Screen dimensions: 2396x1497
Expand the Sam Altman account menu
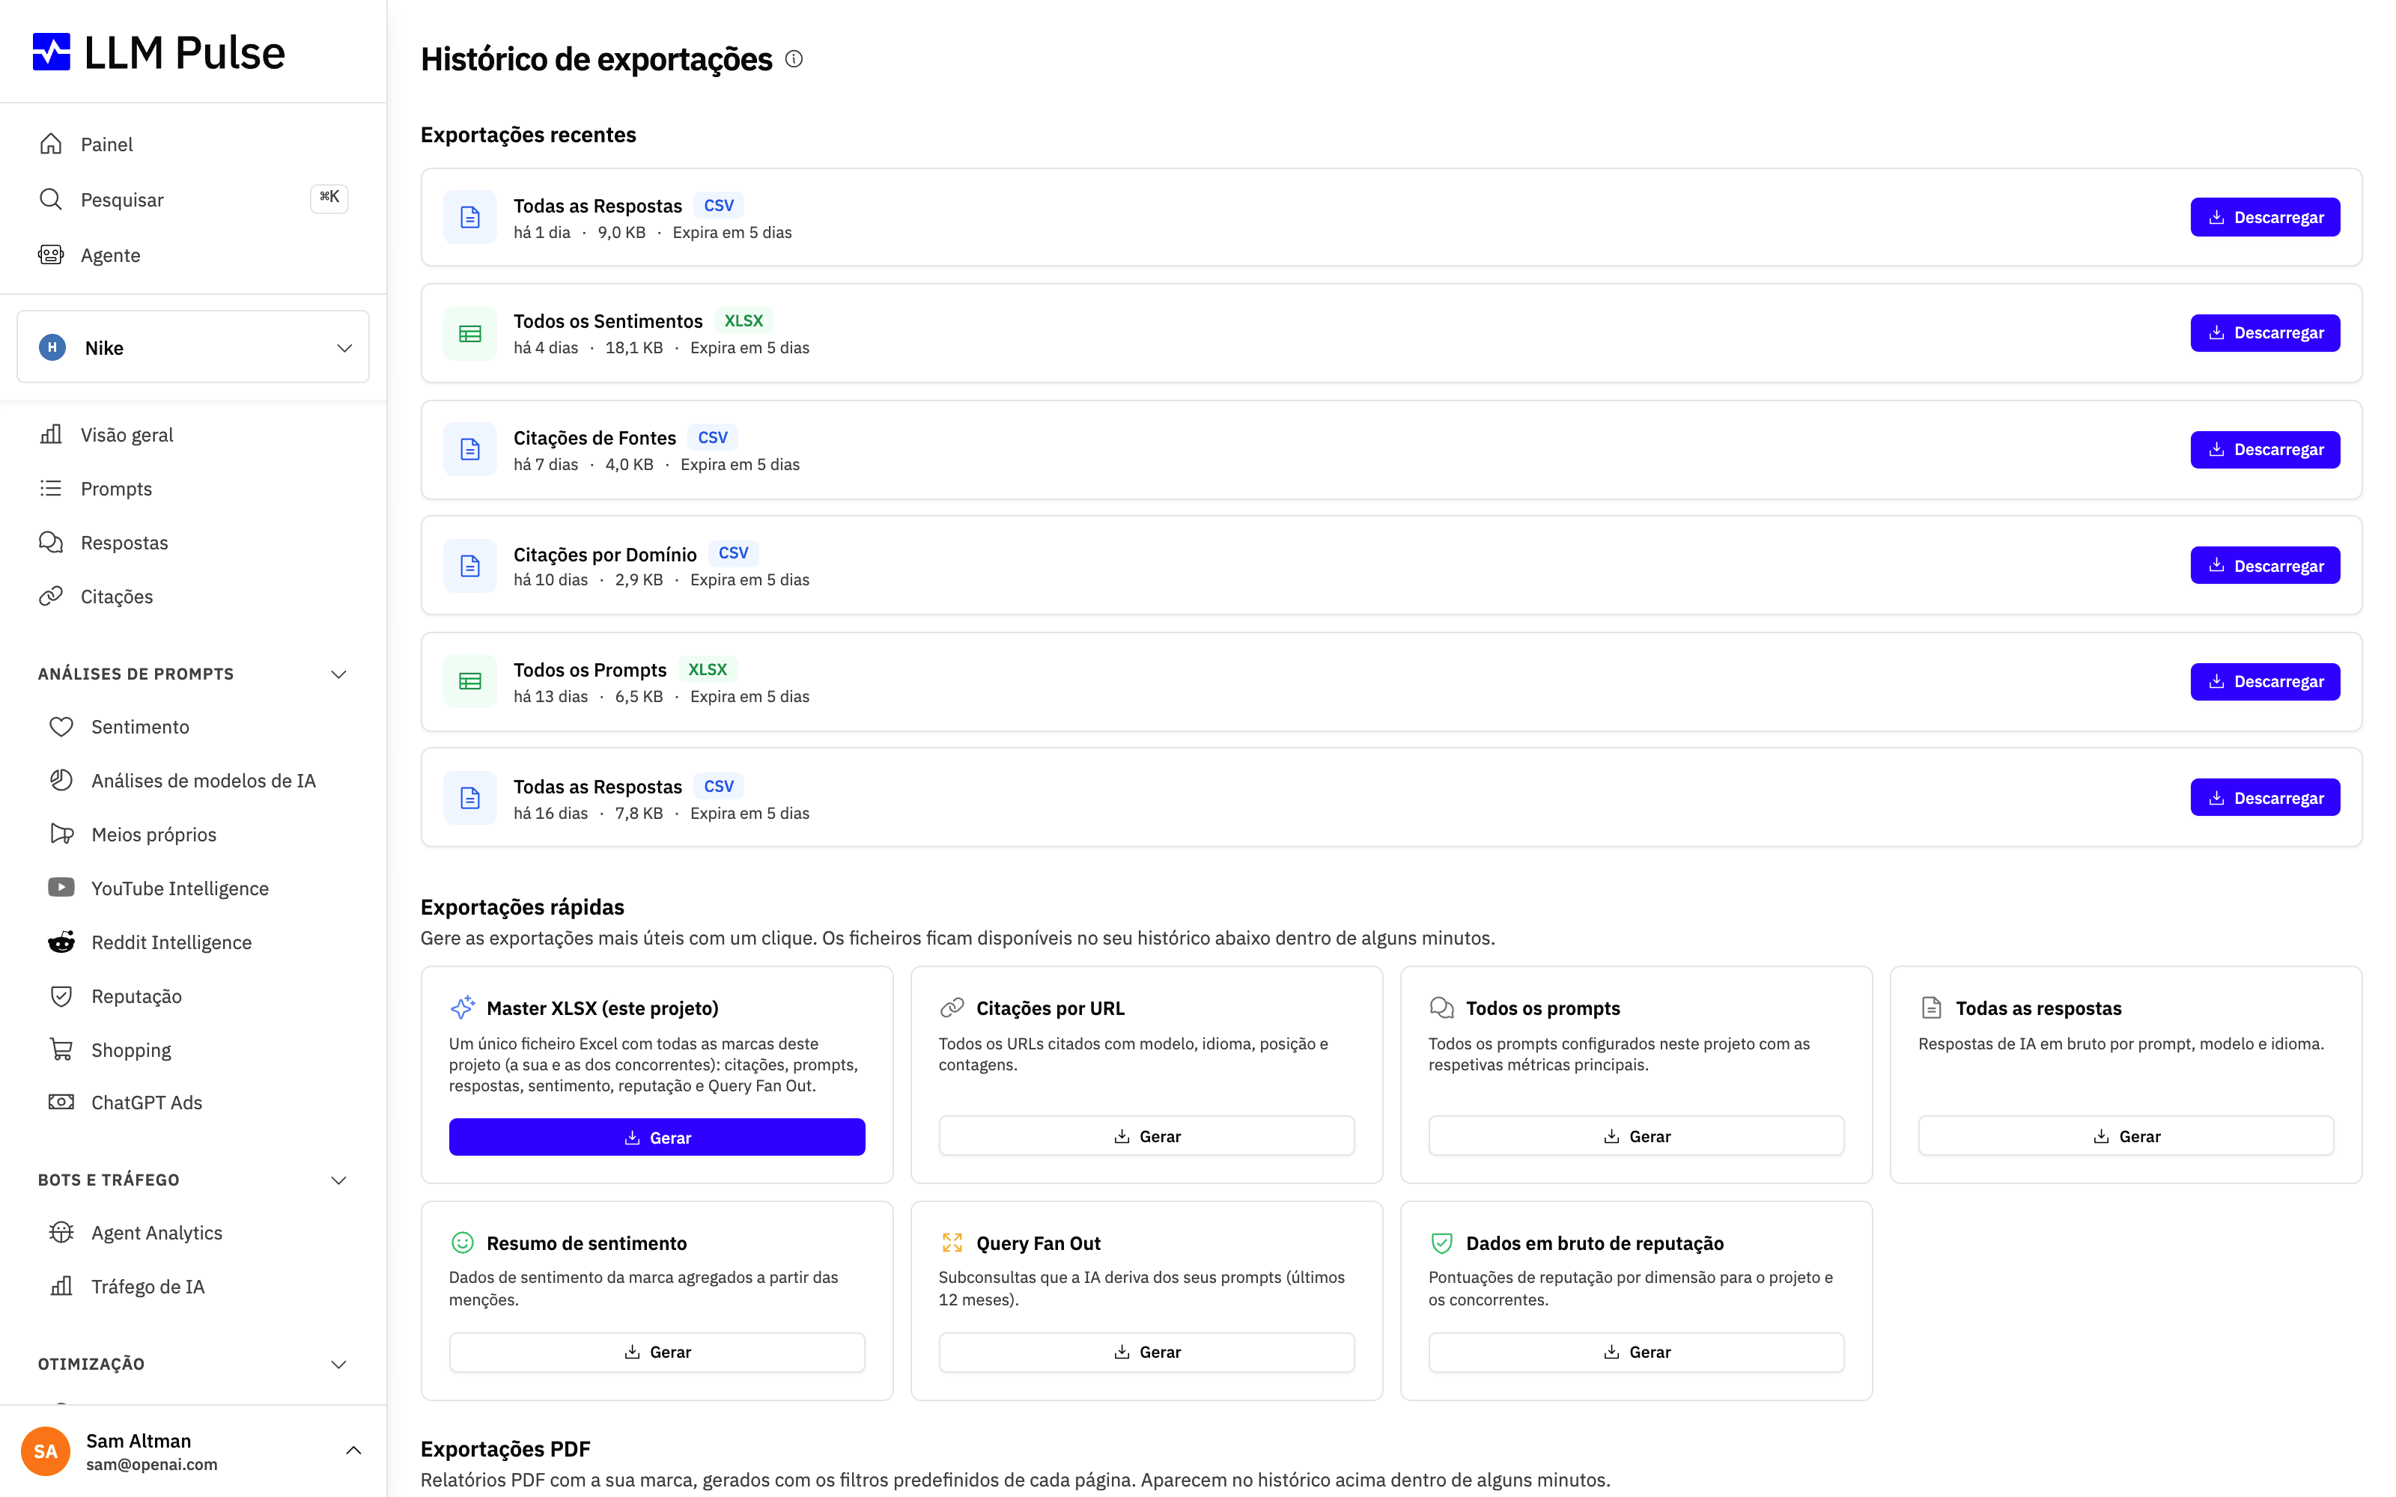pyautogui.click(x=353, y=1451)
